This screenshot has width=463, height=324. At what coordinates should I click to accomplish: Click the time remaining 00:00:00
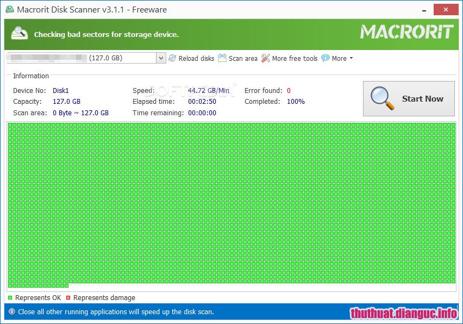[x=202, y=113]
